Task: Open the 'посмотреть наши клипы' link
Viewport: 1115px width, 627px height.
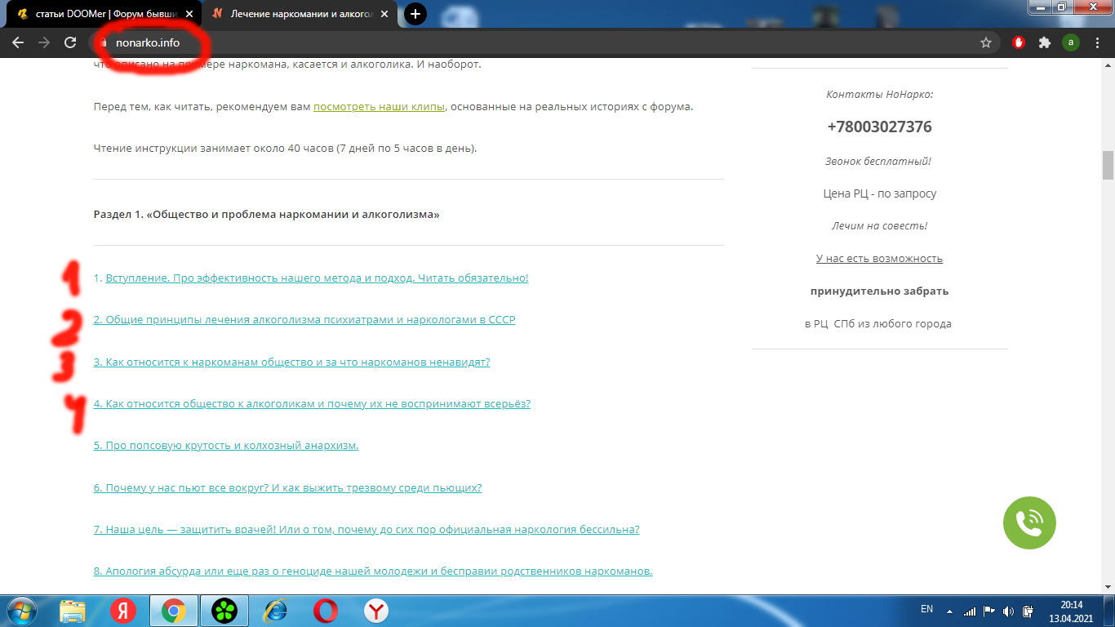Action: (380, 107)
